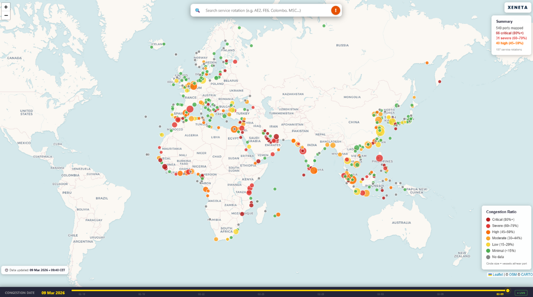Jump to 02-25 on the timeline

tap(261, 294)
